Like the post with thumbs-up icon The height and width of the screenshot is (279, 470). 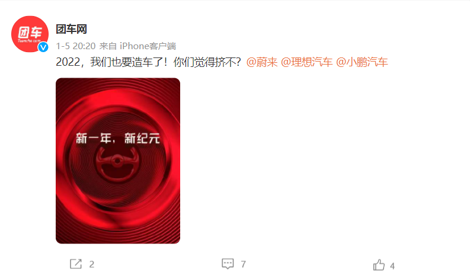pos(379,265)
